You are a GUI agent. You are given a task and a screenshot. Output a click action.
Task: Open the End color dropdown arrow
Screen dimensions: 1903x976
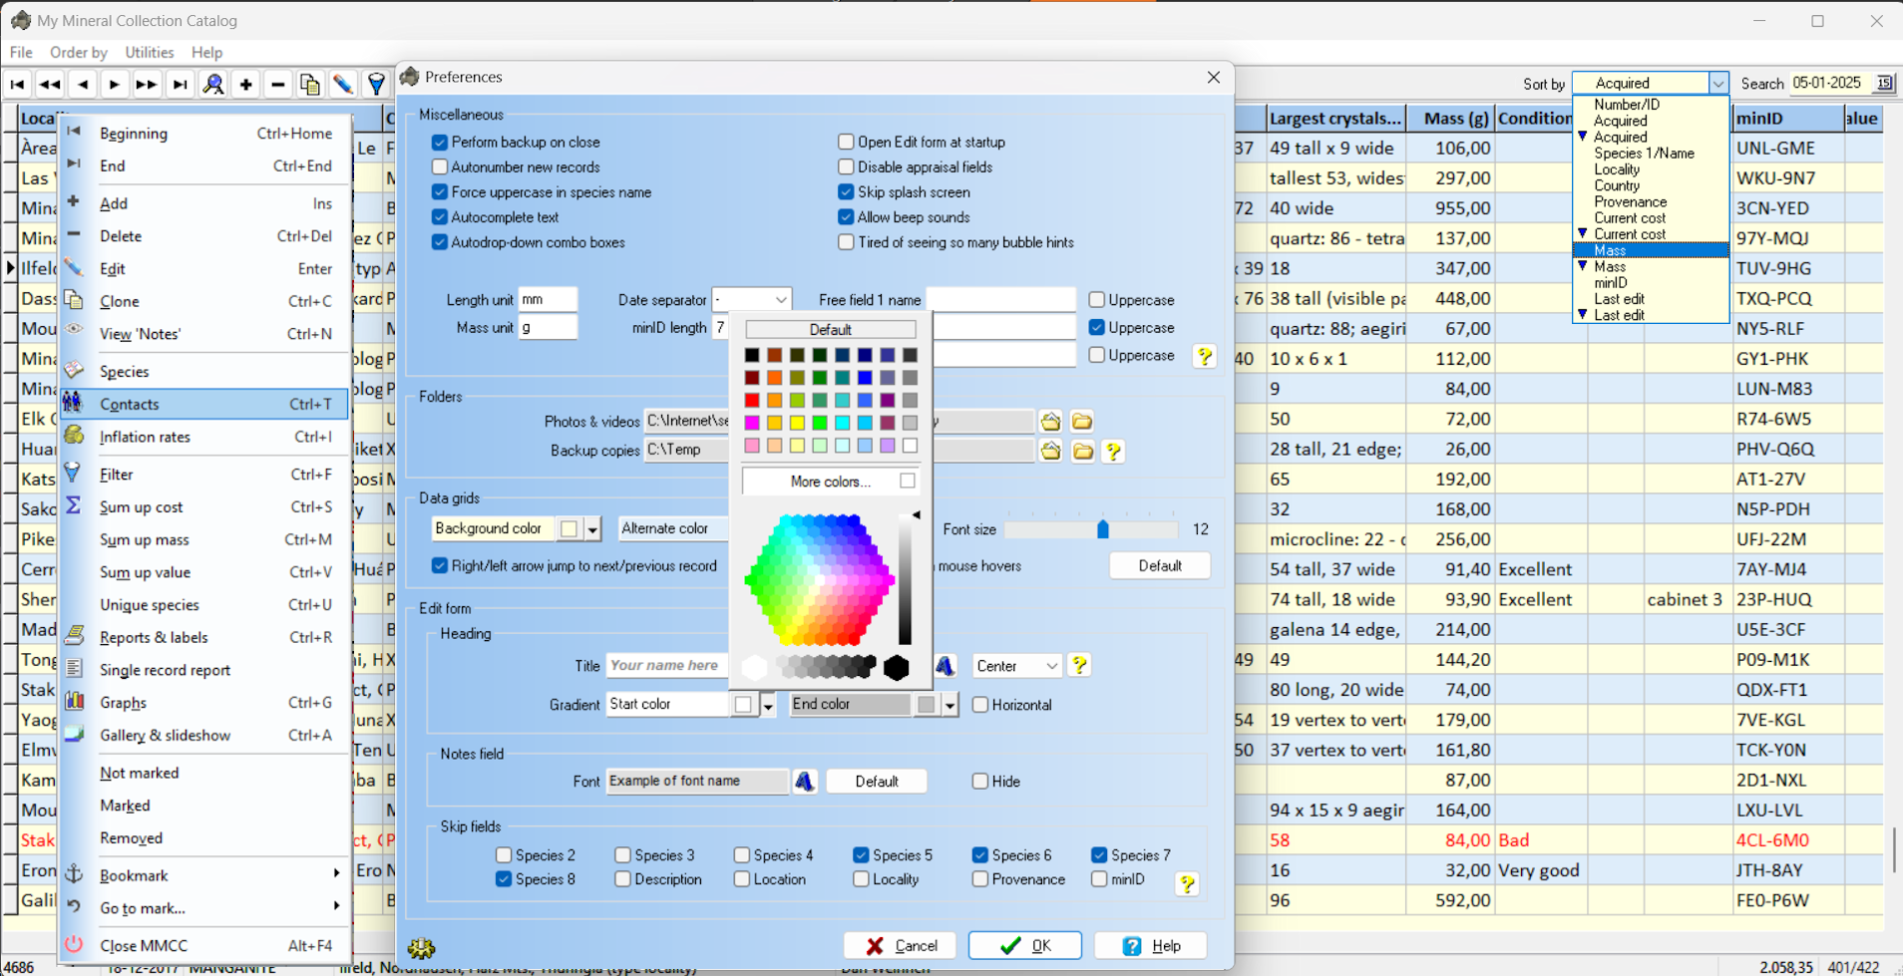950,706
